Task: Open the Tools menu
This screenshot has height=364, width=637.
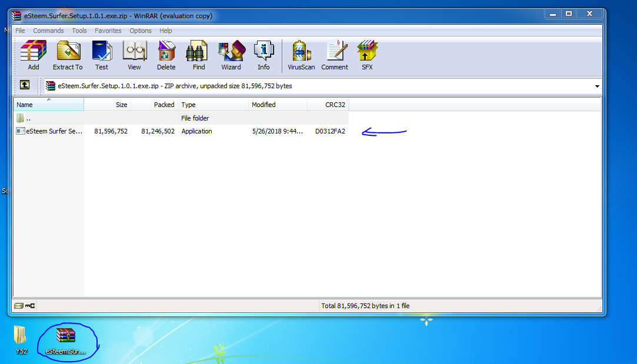Action: point(79,31)
